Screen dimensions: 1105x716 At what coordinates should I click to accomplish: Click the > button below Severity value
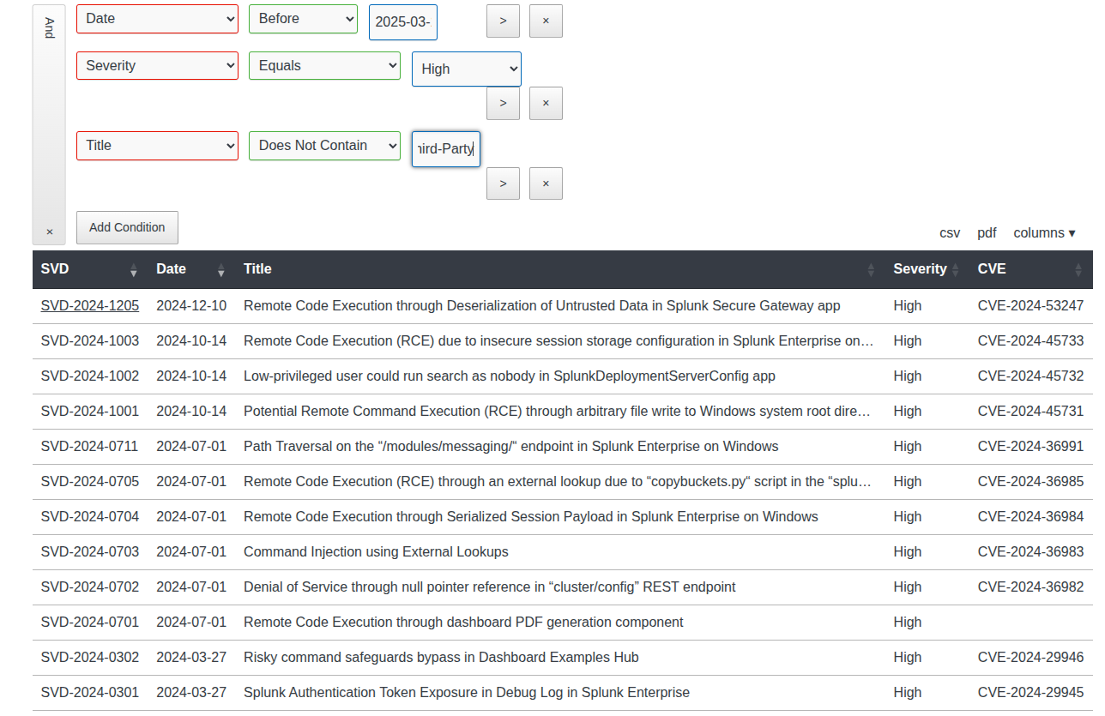pyautogui.click(x=503, y=104)
